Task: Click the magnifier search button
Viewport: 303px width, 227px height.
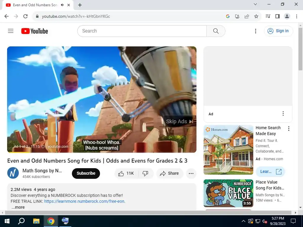Action: (216, 31)
